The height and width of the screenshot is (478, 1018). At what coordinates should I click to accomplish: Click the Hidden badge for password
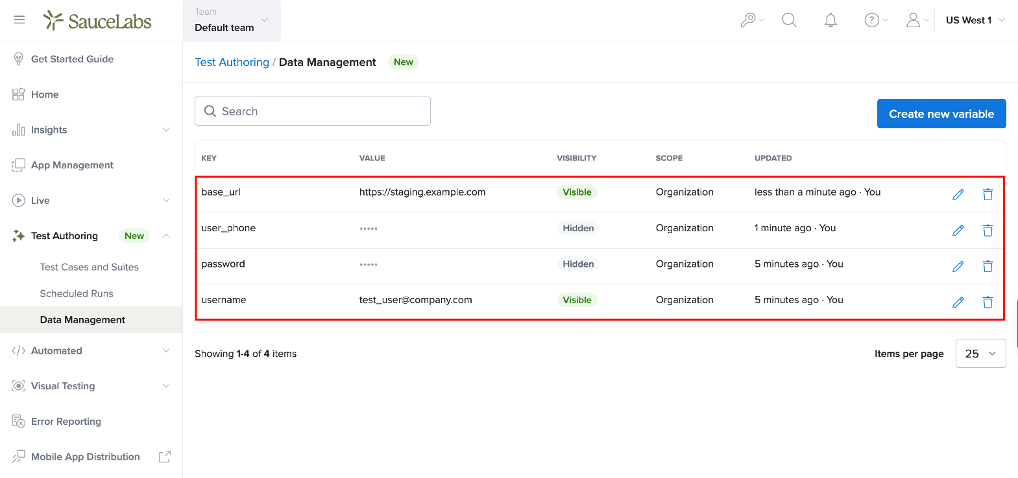point(578,264)
